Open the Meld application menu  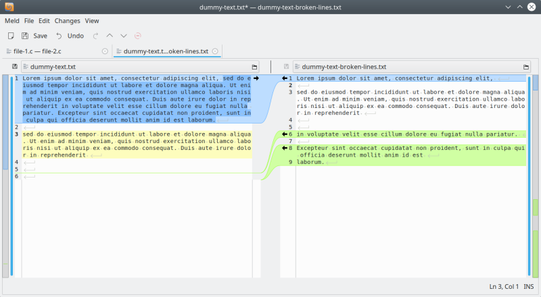[12, 21]
